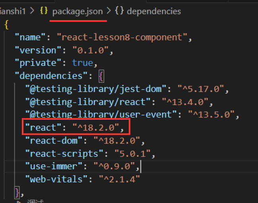
Task: Click the "^2.1.4" version value
Action: click(x=119, y=179)
